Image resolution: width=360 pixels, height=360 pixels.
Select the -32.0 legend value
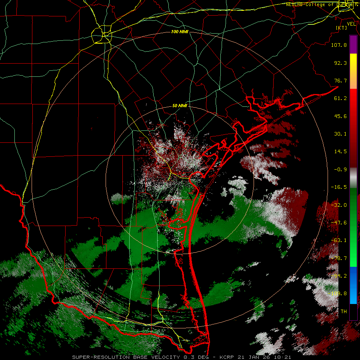tap(339, 205)
